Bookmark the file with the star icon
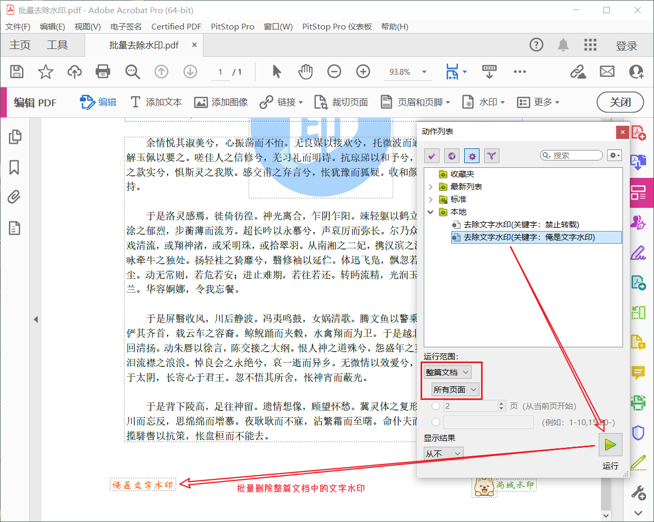The width and height of the screenshot is (654, 522). [x=46, y=72]
